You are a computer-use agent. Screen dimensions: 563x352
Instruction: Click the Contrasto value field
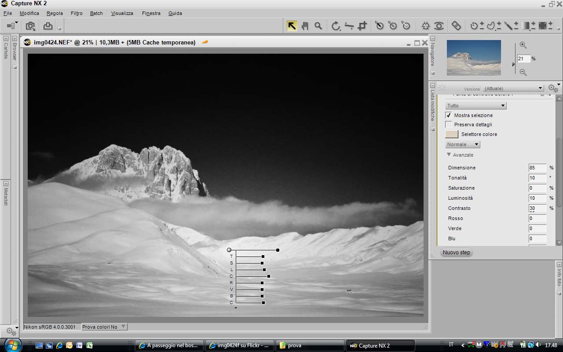(x=537, y=208)
